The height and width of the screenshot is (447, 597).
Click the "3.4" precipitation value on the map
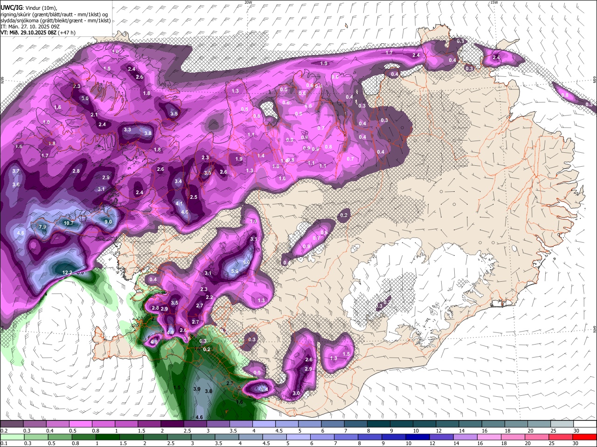pyautogui.click(x=178, y=181)
